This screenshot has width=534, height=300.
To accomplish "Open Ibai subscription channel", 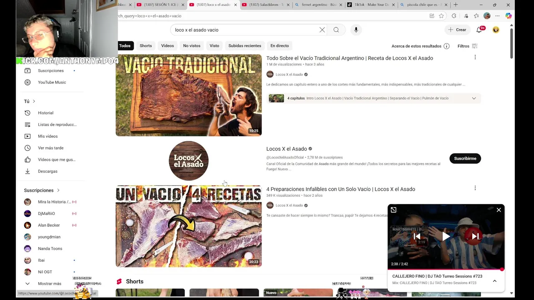I will [41, 260].
